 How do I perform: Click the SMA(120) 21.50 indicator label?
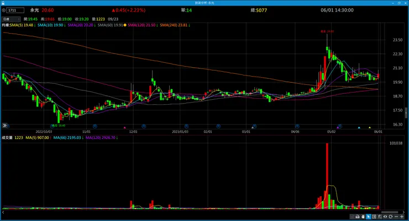[143, 25]
